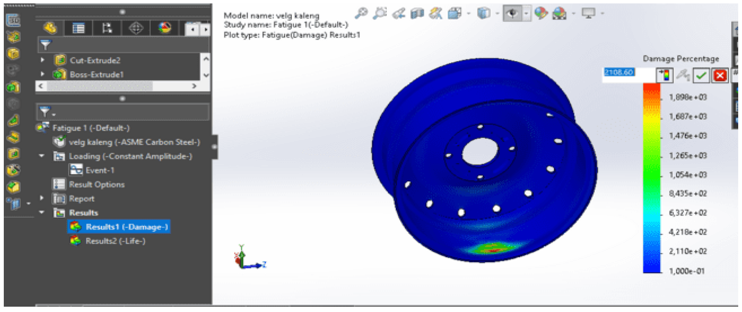Click the Edit Appearance color ball icon
The height and width of the screenshot is (312, 742).
[541, 14]
